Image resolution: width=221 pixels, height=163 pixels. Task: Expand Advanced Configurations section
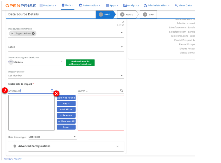(66, 146)
